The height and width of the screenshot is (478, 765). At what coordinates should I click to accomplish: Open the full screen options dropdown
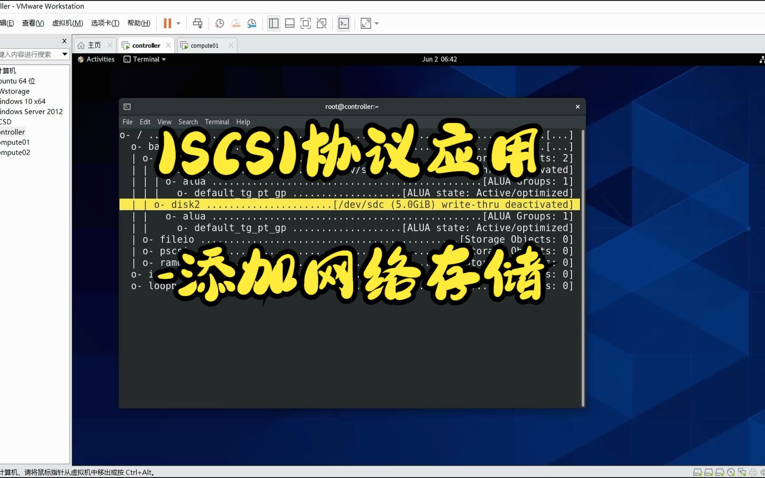376,23
